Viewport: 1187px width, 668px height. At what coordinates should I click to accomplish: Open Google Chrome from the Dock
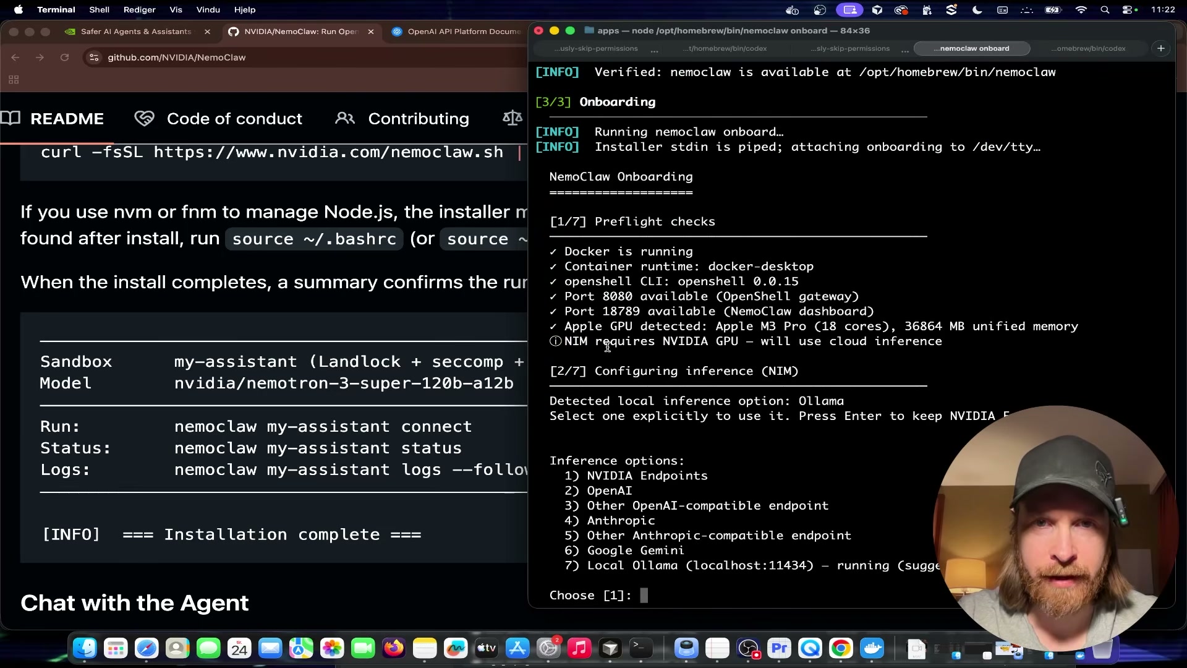pos(841,648)
